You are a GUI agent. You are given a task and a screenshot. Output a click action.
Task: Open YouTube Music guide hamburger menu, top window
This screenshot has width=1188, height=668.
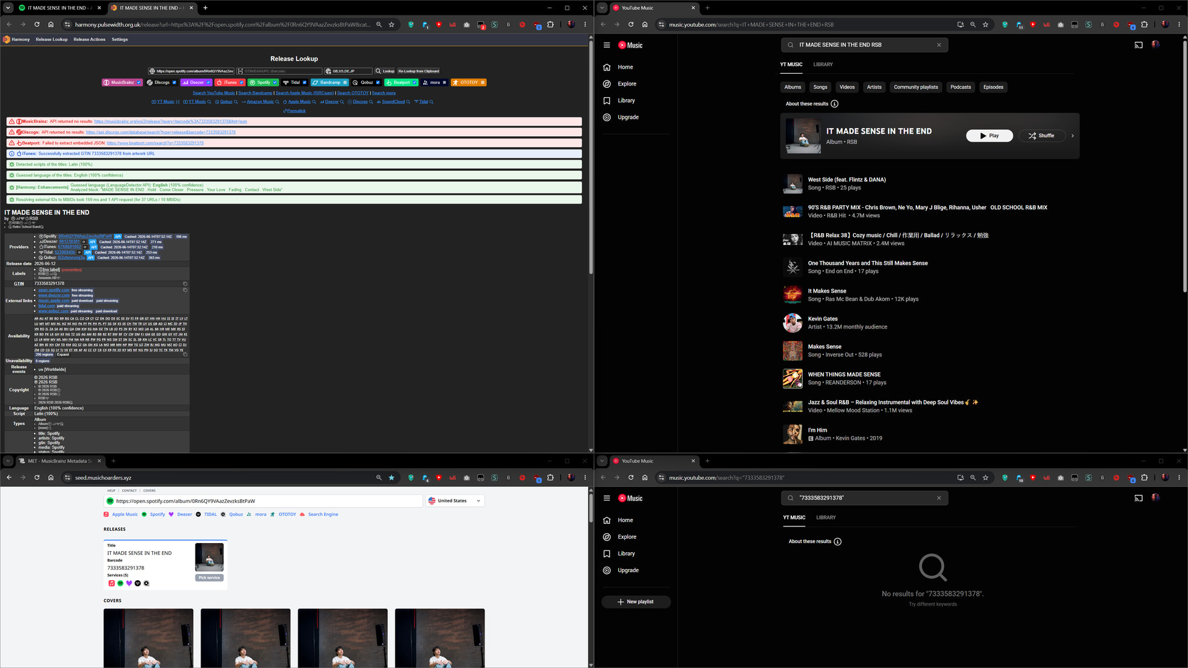pyautogui.click(x=606, y=45)
